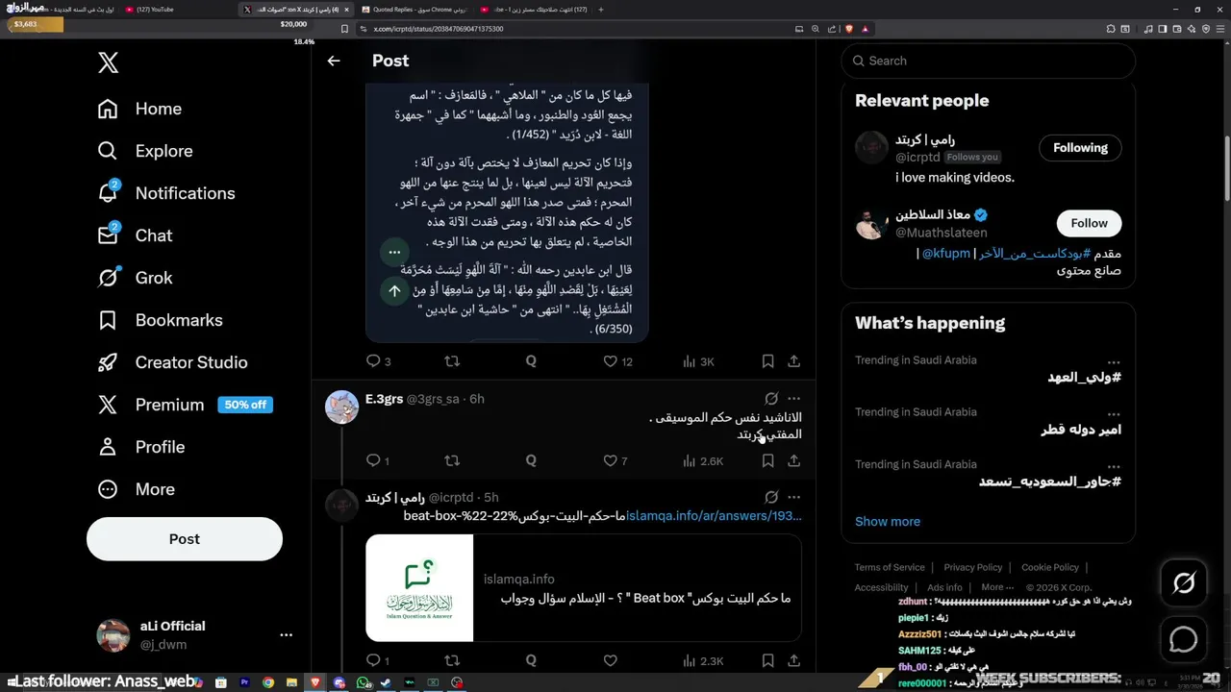Follow @Muathslateen
Viewport: 1231px width, 692px height.
pyautogui.click(x=1089, y=223)
